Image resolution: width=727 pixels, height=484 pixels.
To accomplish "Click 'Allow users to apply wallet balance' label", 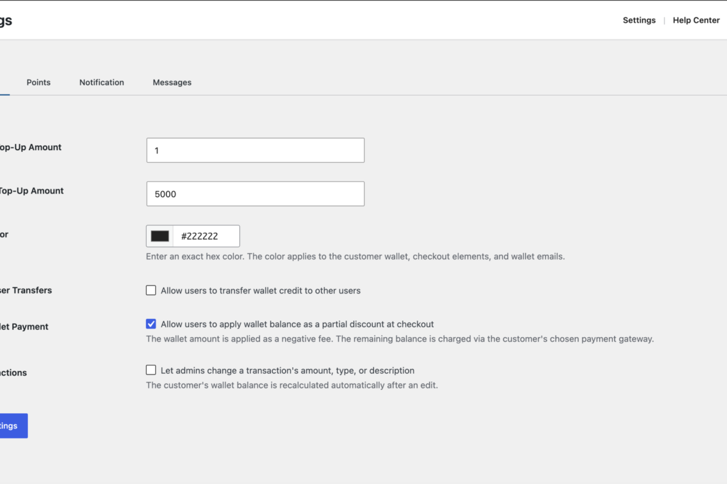I will (297, 324).
